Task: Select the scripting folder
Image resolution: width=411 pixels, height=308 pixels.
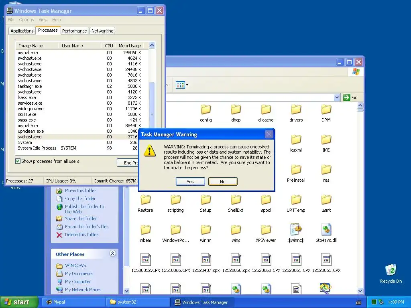Action: 176,203
